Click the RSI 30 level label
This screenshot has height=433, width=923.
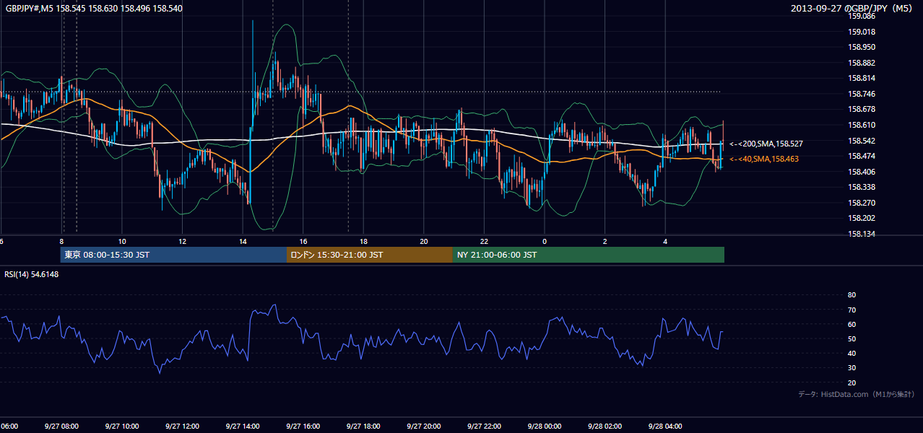pyautogui.click(x=851, y=368)
